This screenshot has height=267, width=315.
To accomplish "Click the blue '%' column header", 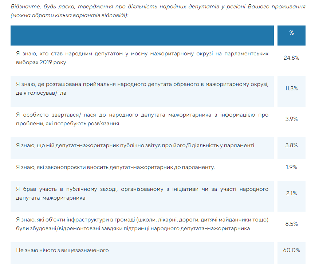I will (291, 33).
